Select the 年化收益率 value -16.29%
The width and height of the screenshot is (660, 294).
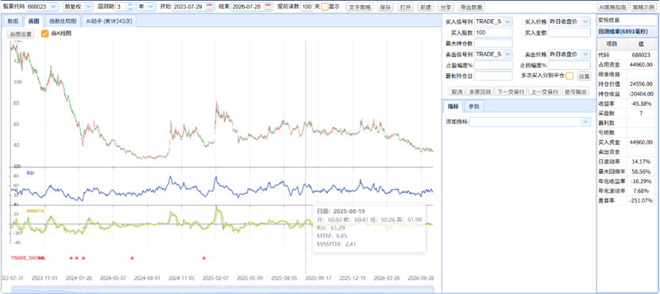(642, 181)
